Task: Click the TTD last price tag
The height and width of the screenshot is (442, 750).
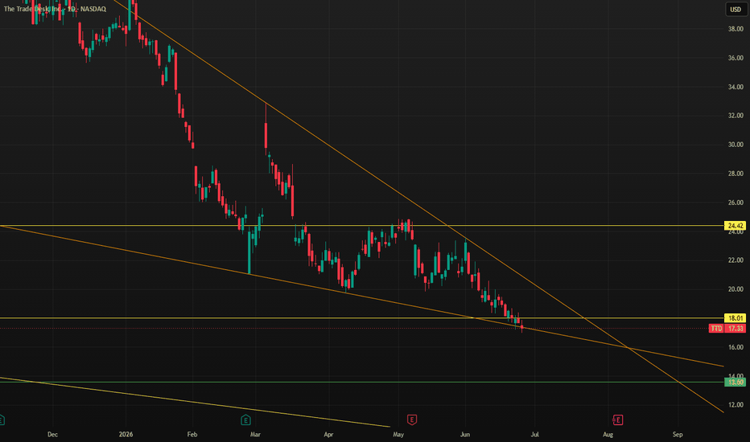Action: (x=727, y=328)
